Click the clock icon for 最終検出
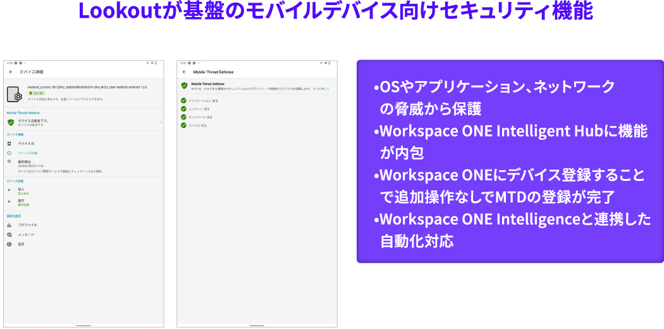This screenshot has width=664, height=329. (9, 162)
